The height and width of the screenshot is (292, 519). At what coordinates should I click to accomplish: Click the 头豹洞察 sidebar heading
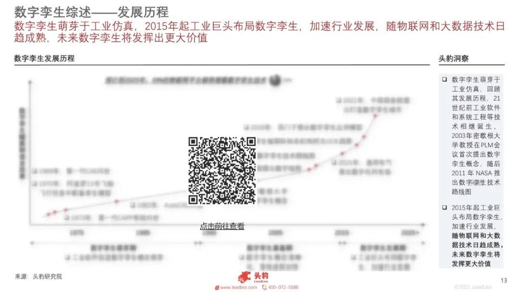pyautogui.click(x=454, y=59)
